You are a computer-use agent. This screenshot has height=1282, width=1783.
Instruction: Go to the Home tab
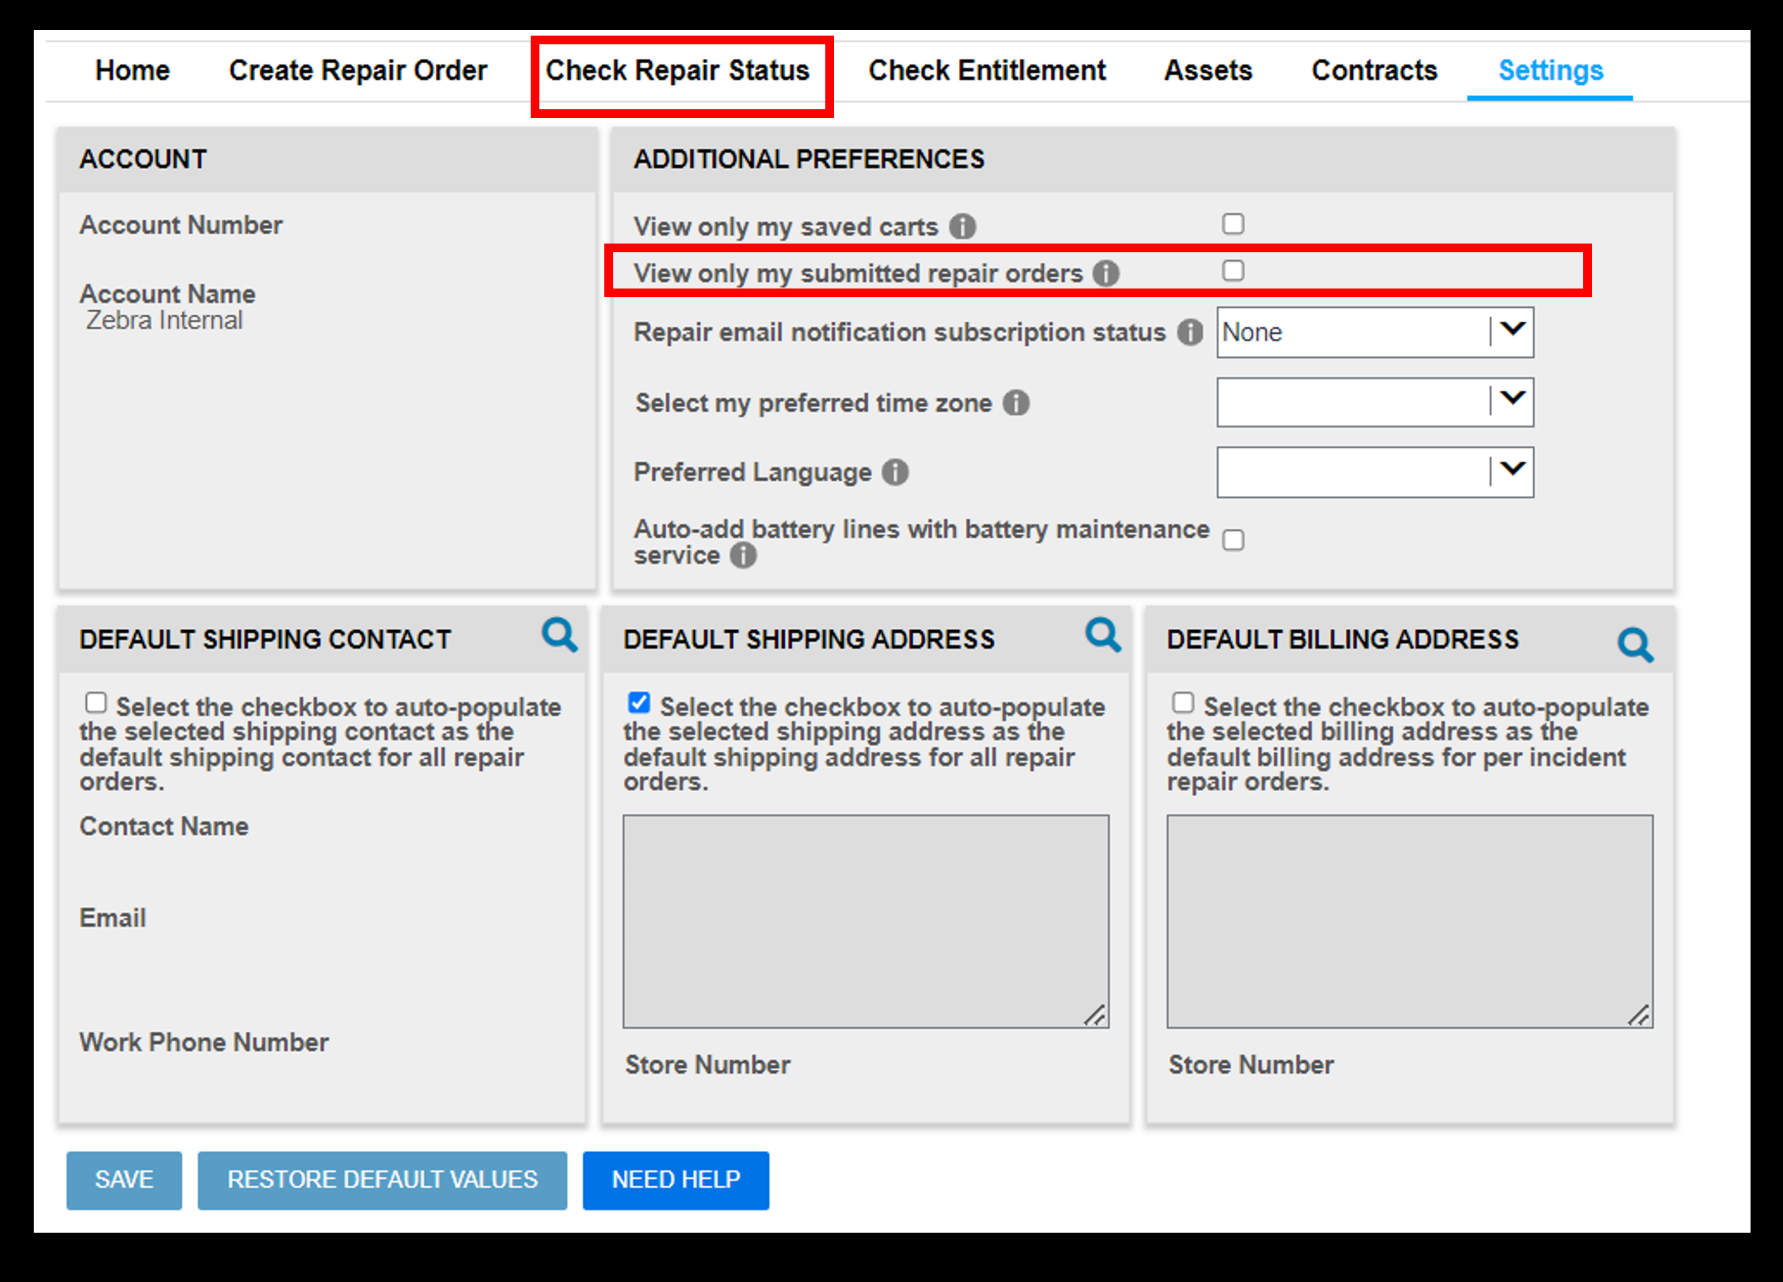click(132, 70)
